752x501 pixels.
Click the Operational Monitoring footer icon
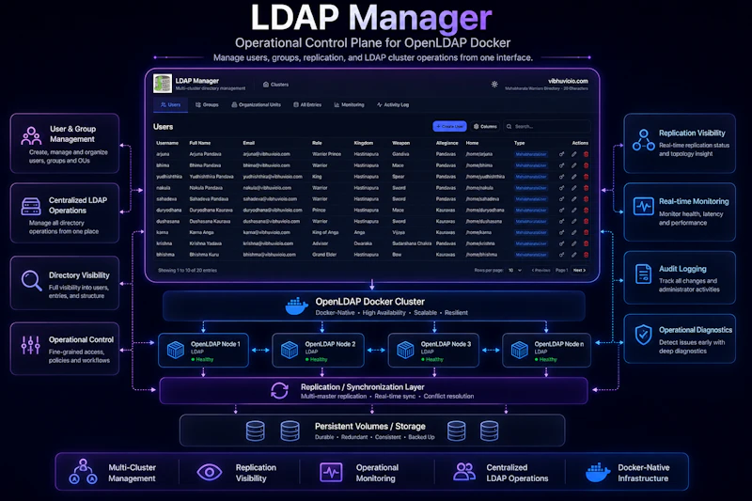(331, 472)
